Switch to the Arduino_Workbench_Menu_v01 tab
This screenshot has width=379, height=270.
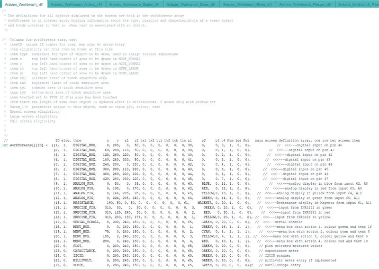click(x=247, y=4)
